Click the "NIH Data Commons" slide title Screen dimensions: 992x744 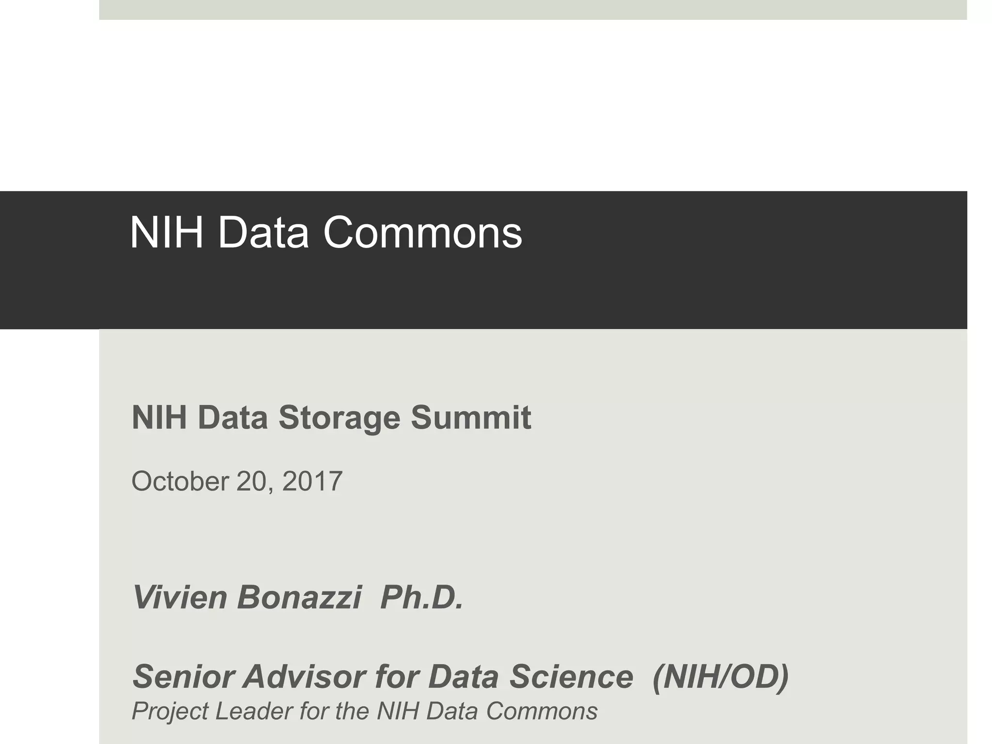(x=325, y=233)
